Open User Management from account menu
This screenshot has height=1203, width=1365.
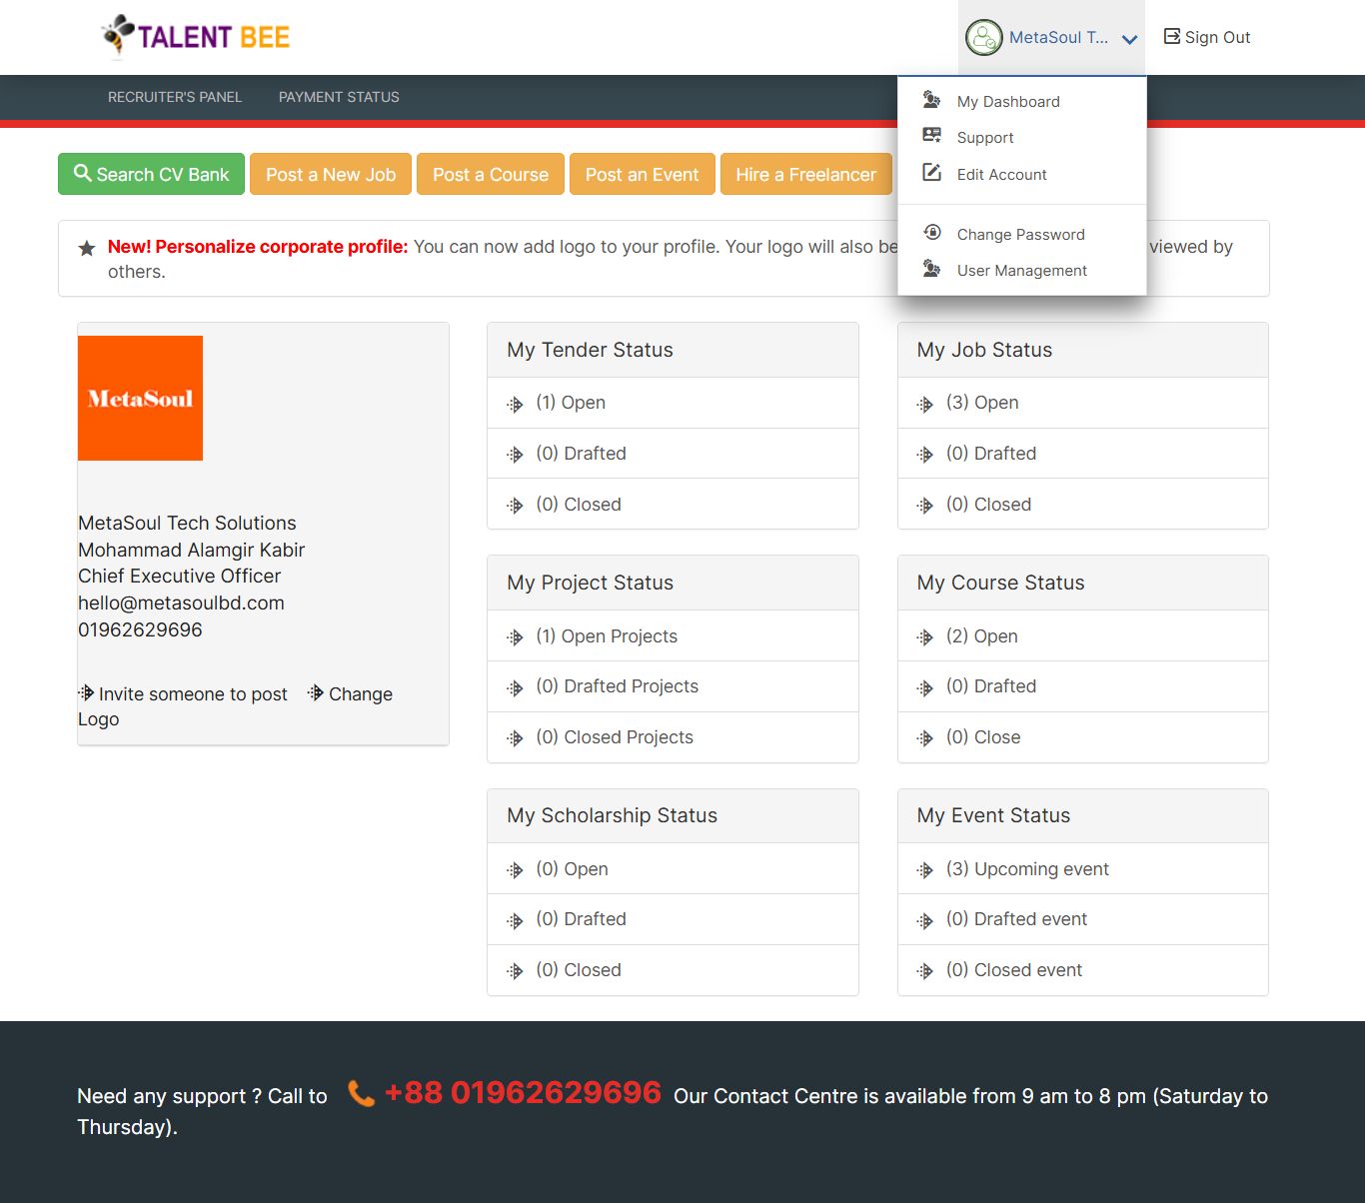(1021, 270)
